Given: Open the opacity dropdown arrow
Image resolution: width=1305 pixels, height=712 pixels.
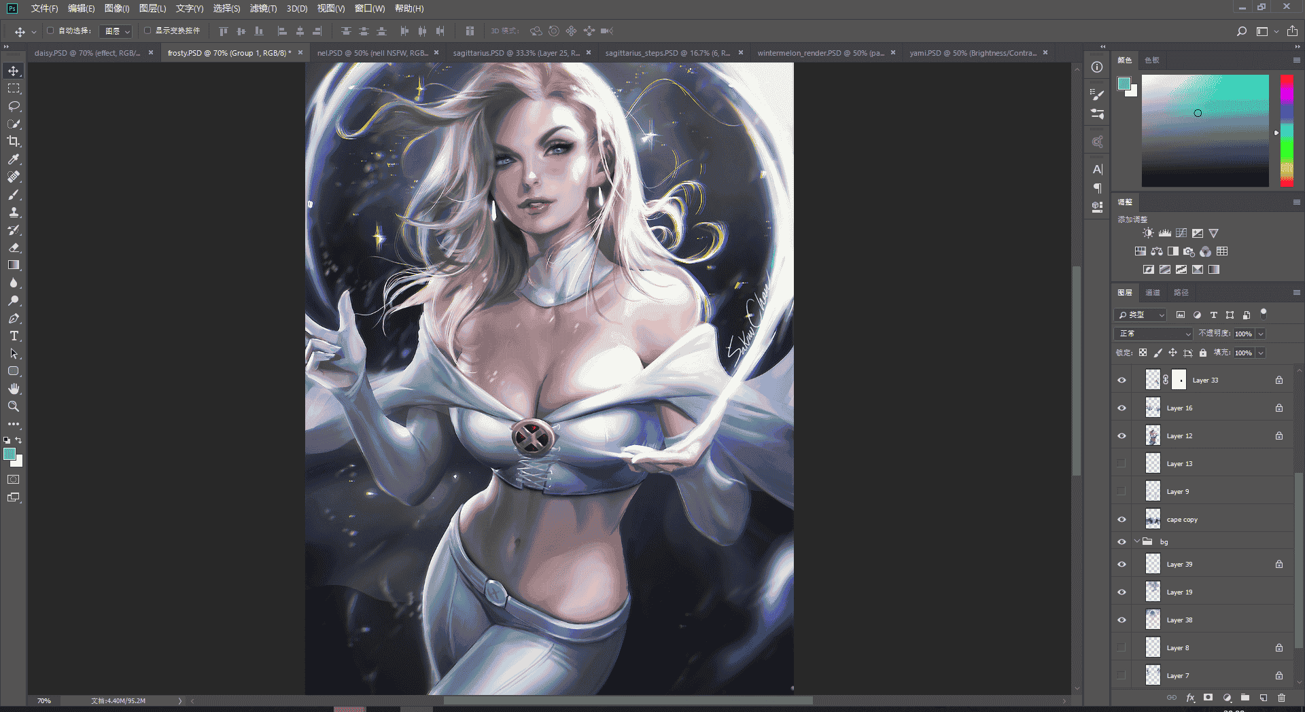Looking at the screenshot, I should coord(1261,334).
